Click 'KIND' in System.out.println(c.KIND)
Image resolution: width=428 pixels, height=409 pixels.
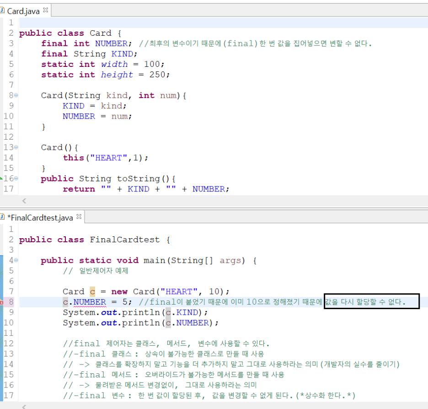coord(187,312)
